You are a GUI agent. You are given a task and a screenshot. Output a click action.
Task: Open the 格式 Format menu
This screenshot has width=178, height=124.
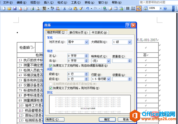click(62, 2)
